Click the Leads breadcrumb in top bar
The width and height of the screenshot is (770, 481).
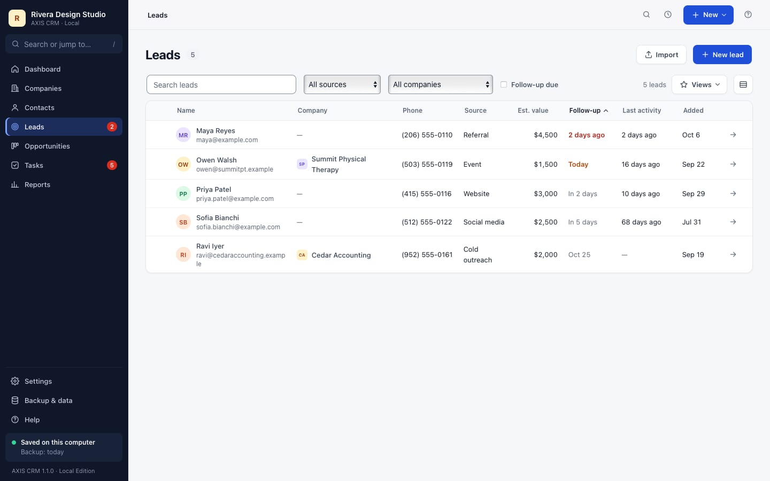click(157, 15)
